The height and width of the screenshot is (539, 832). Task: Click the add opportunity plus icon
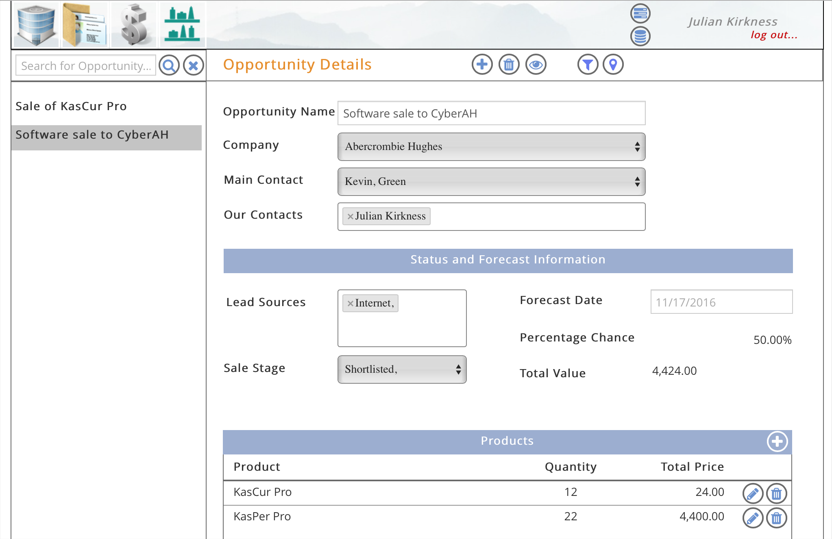pyautogui.click(x=482, y=65)
